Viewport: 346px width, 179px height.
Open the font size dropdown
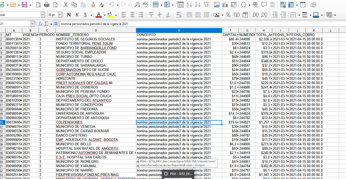[60, 15]
